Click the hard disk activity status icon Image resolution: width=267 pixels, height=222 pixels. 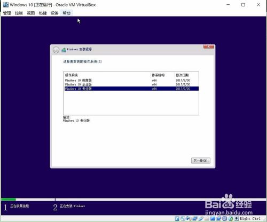pyautogui.click(x=177, y=218)
